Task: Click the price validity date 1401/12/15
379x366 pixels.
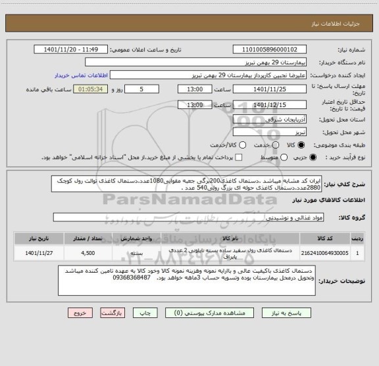Action: (x=270, y=104)
